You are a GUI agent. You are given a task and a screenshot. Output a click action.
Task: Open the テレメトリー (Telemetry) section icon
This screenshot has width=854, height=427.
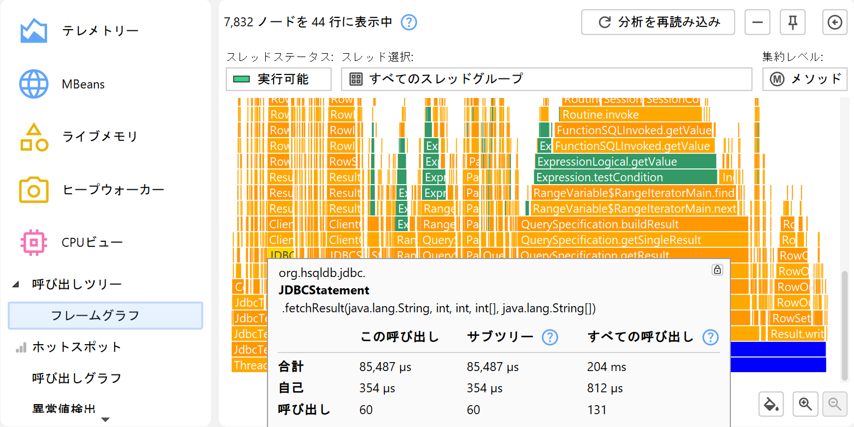(x=34, y=31)
